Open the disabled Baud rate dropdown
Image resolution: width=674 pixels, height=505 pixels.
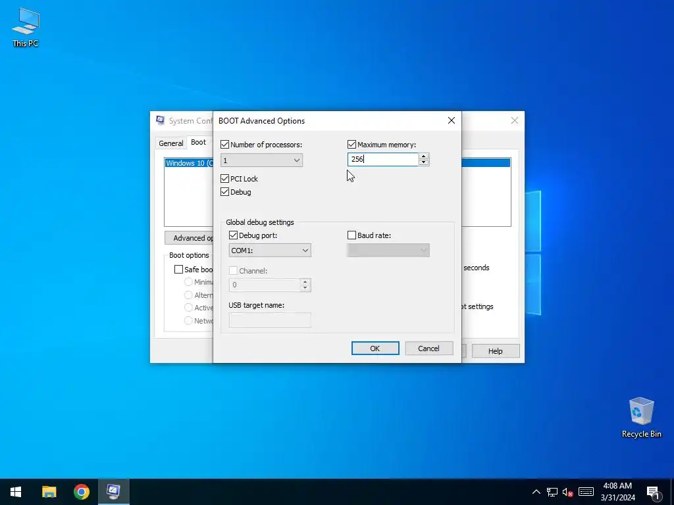pos(388,251)
